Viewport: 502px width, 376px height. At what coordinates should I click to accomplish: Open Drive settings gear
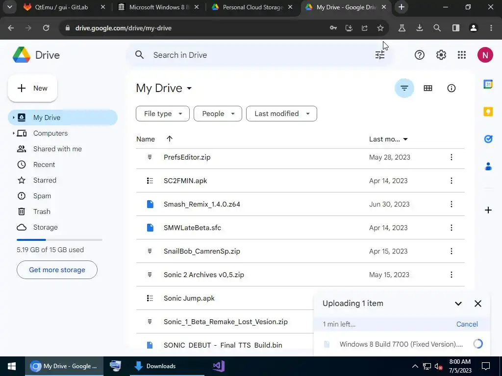tap(441, 55)
